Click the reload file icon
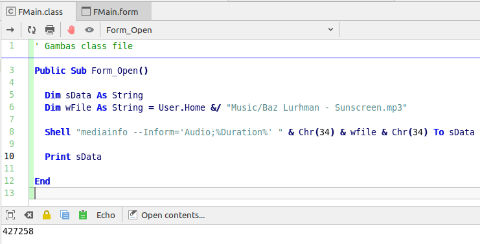 click(32, 30)
